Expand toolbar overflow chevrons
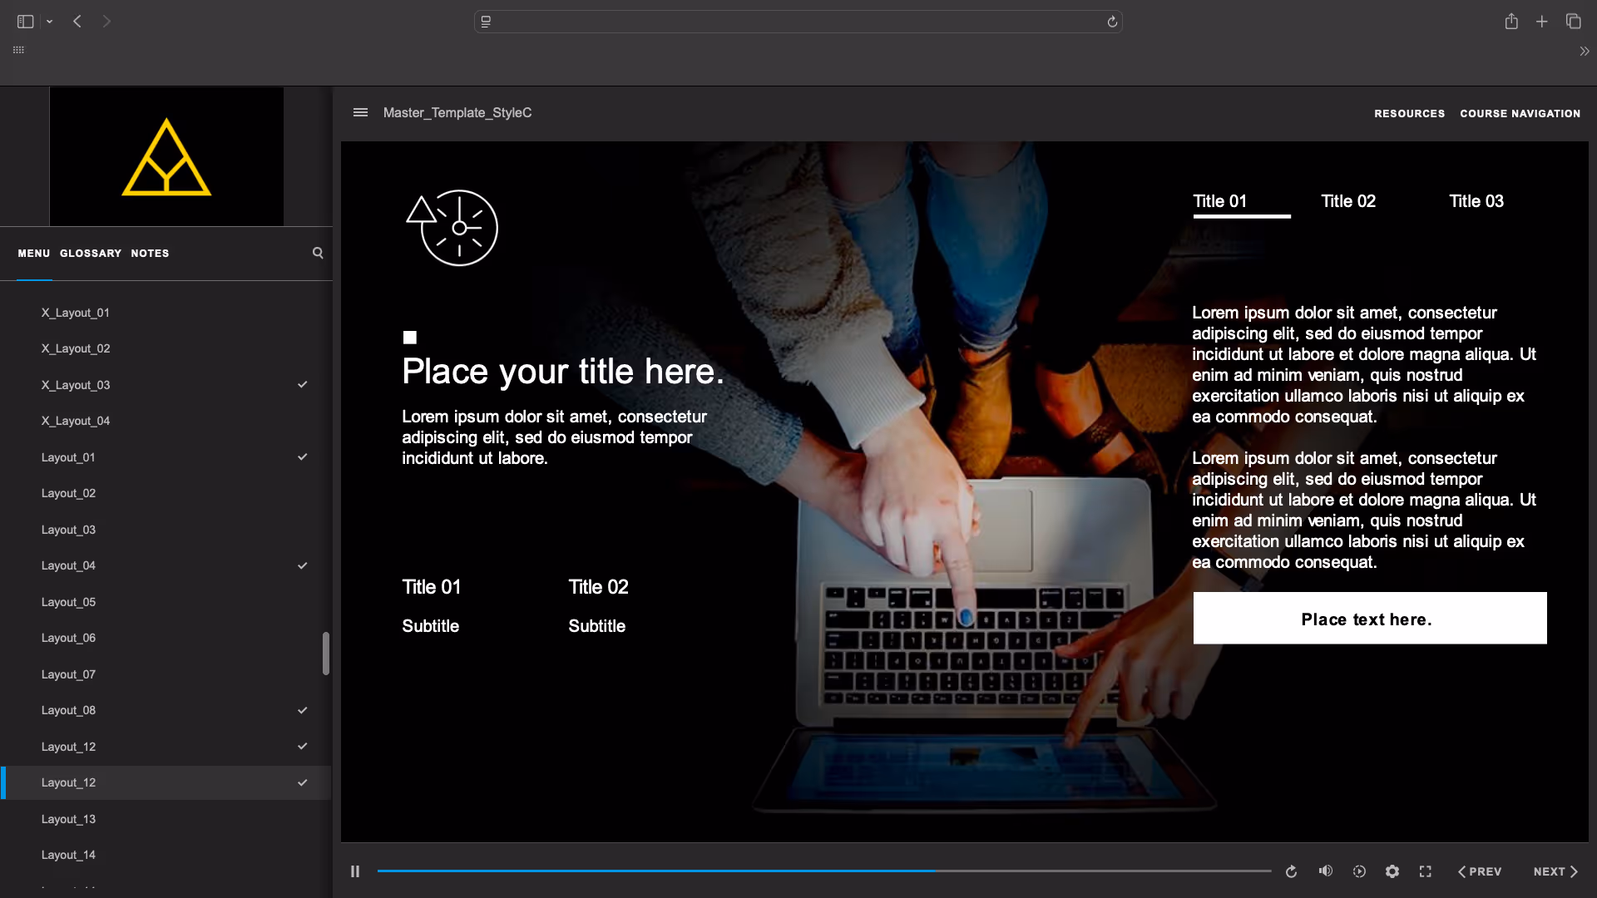This screenshot has height=898, width=1597. (x=1584, y=52)
